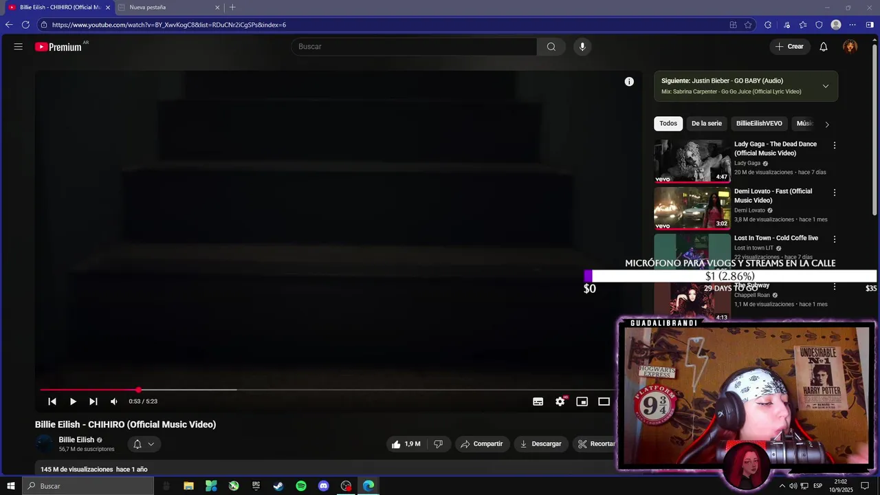880x495 pixels.
Task: Open player settings gear
Action: point(560,401)
